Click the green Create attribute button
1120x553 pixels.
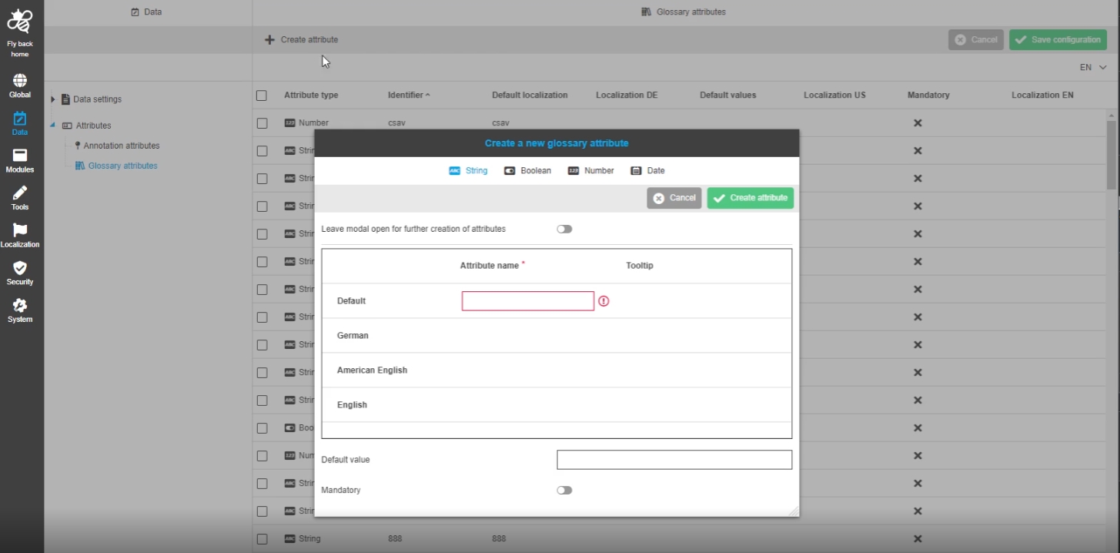point(750,198)
